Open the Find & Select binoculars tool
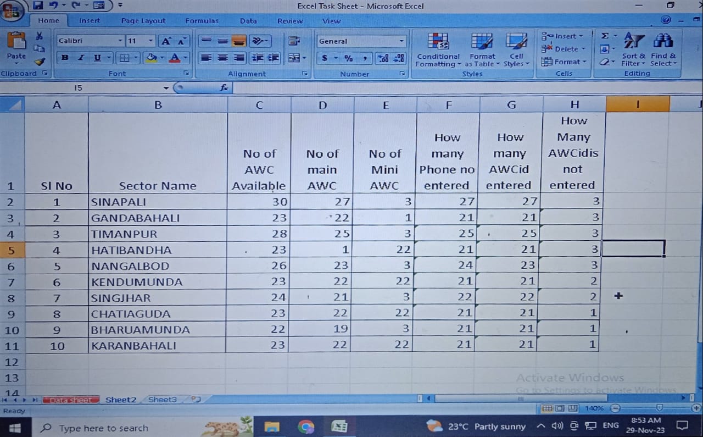 coord(663,49)
